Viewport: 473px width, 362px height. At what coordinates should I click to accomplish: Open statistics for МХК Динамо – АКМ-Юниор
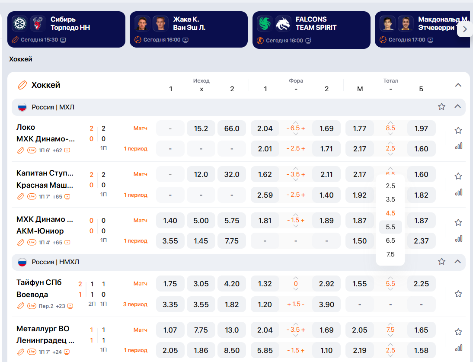click(x=458, y=238)
